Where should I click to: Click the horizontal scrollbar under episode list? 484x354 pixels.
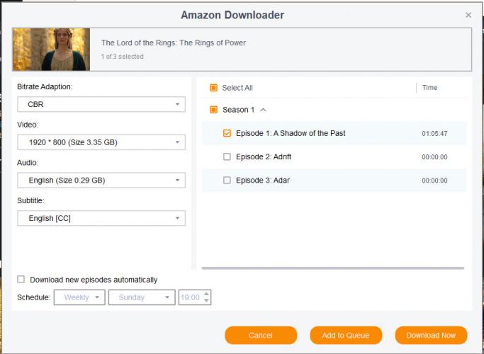(333, 268)
